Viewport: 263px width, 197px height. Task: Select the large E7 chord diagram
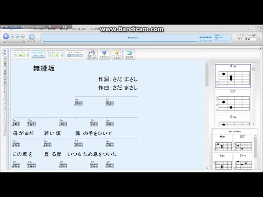pyautogui.click(x=233, y=101)
